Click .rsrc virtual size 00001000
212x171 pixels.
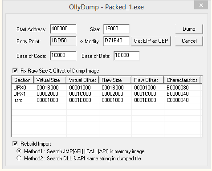[47, 100]
